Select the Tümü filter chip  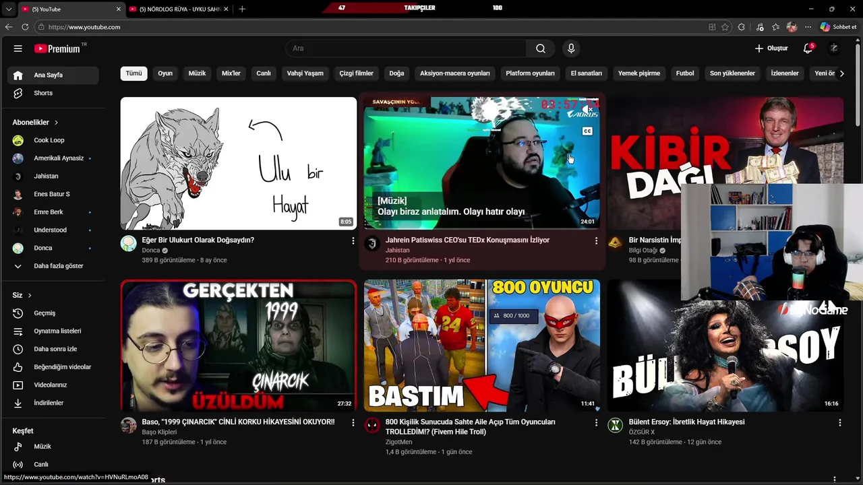coord(134,73)
